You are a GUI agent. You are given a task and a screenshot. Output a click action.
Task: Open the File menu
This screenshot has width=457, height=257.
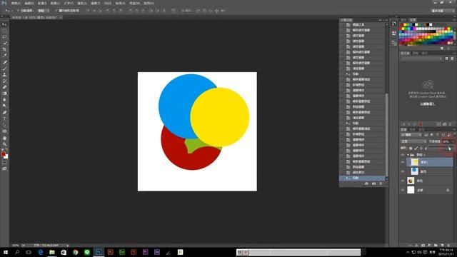(x=16, y=3)
